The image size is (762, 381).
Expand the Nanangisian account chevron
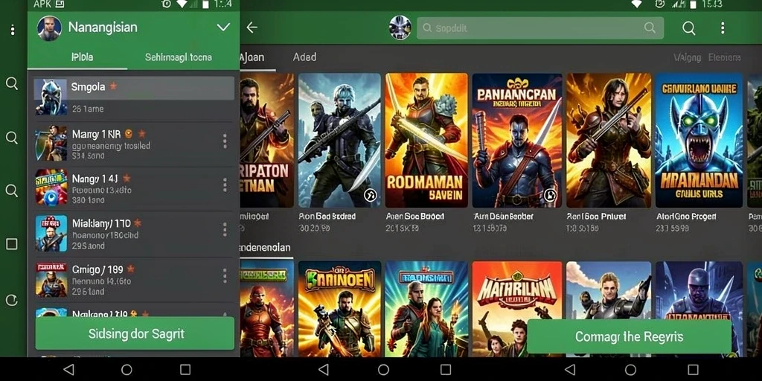[223, 28]
